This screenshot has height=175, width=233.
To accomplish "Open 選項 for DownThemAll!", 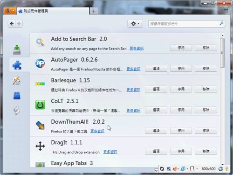I will [156, 131].
